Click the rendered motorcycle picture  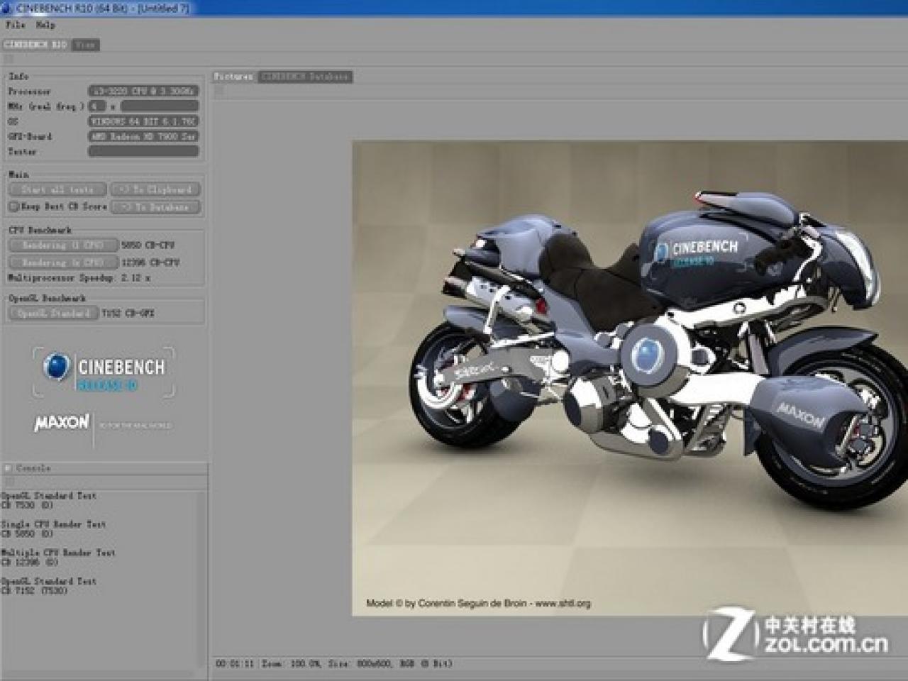tap(630, 378)
